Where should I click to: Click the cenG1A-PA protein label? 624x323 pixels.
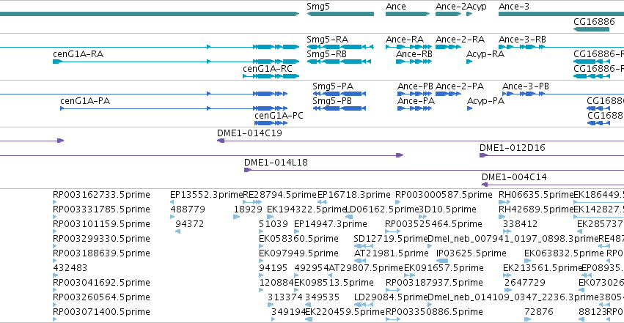[85, 101]
